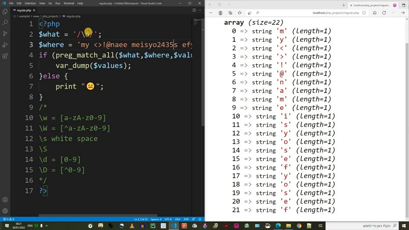409x230 pixels.
Task: Open the Source Control view
Action: pos(5,34)
